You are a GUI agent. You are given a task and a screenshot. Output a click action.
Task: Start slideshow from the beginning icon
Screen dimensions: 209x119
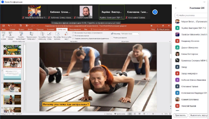tap(4, 34)
